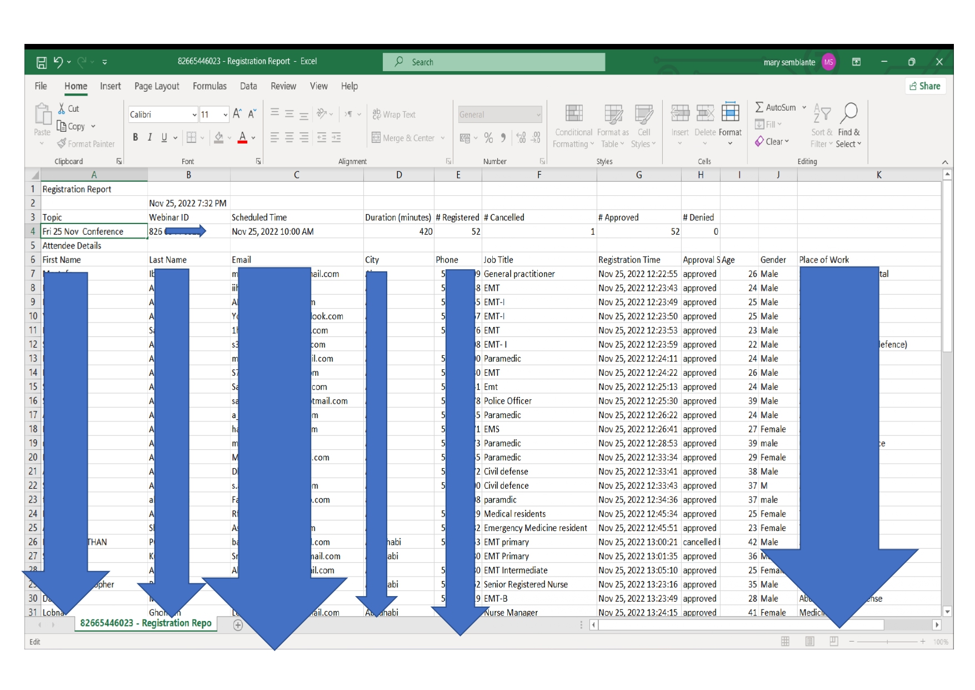Open the Fill dropdown

tap(768, 125)
